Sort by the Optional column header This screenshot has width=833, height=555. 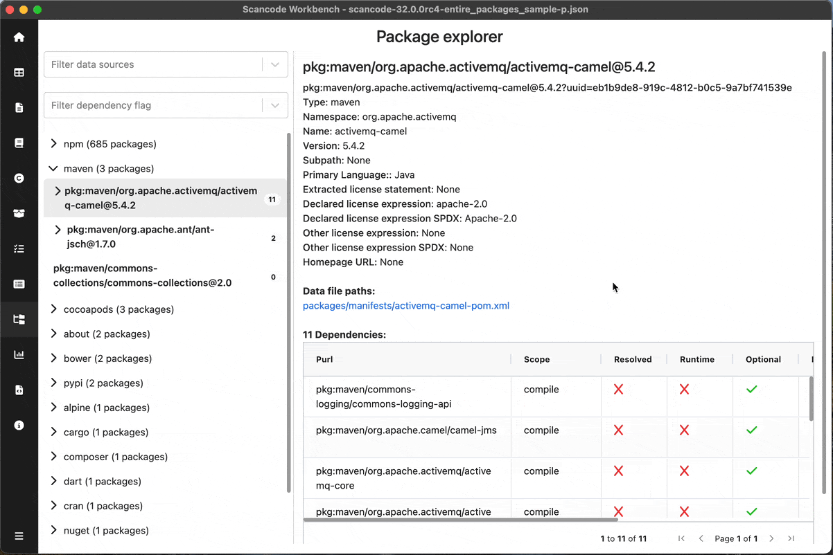[763, 359]
